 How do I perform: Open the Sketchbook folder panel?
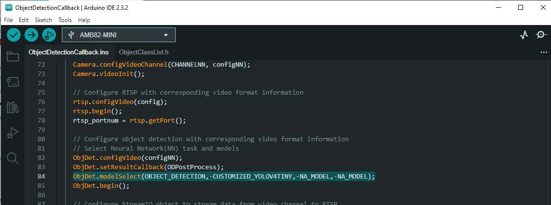tap(13, 57)
